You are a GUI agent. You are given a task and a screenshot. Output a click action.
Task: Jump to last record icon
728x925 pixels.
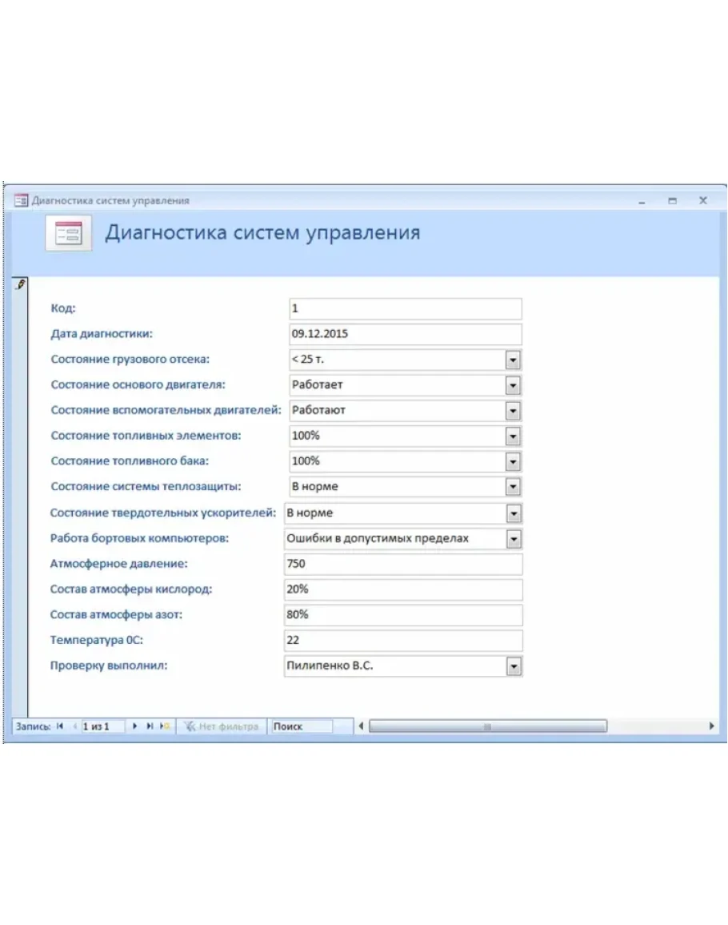pyautogui.click(x=150, y=726)
